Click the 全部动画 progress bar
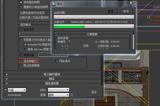160x106 pixels. click(x=94, y=17)
